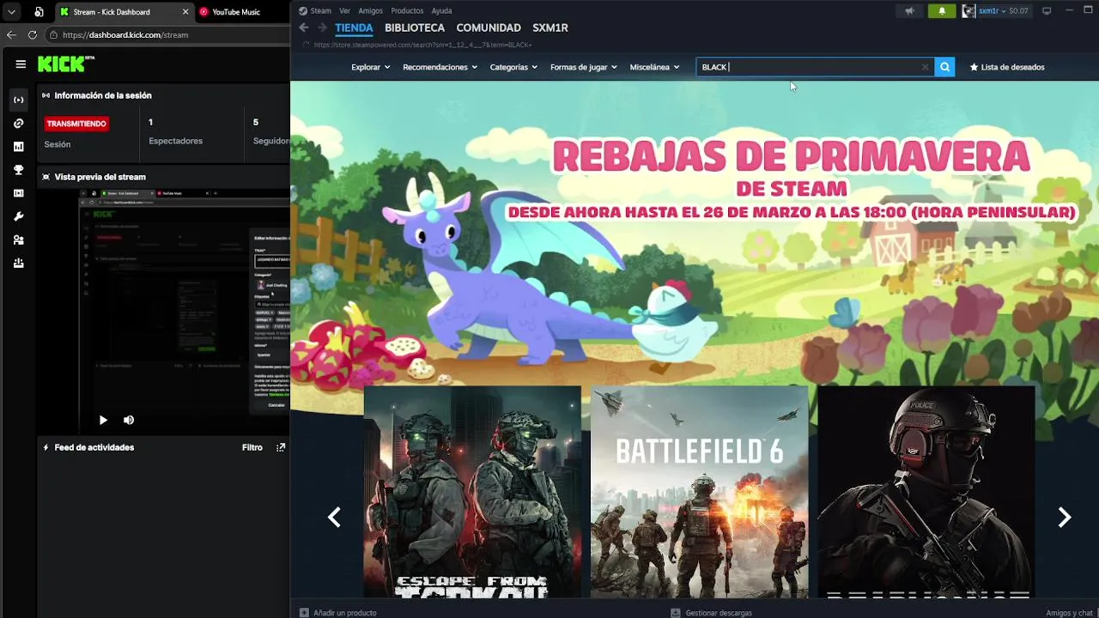Click the sxm1r avatar image
Image resolution: width=1099 pixels, height=618 pixels.
point(968,11)
